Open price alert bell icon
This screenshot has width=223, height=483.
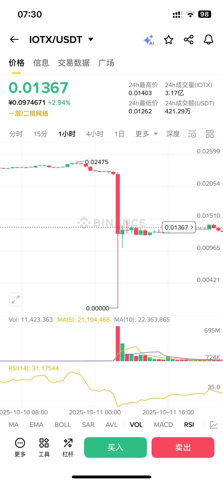pos(208,40)
